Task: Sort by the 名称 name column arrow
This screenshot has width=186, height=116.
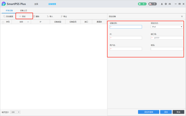Action: (x=28, y=22)
